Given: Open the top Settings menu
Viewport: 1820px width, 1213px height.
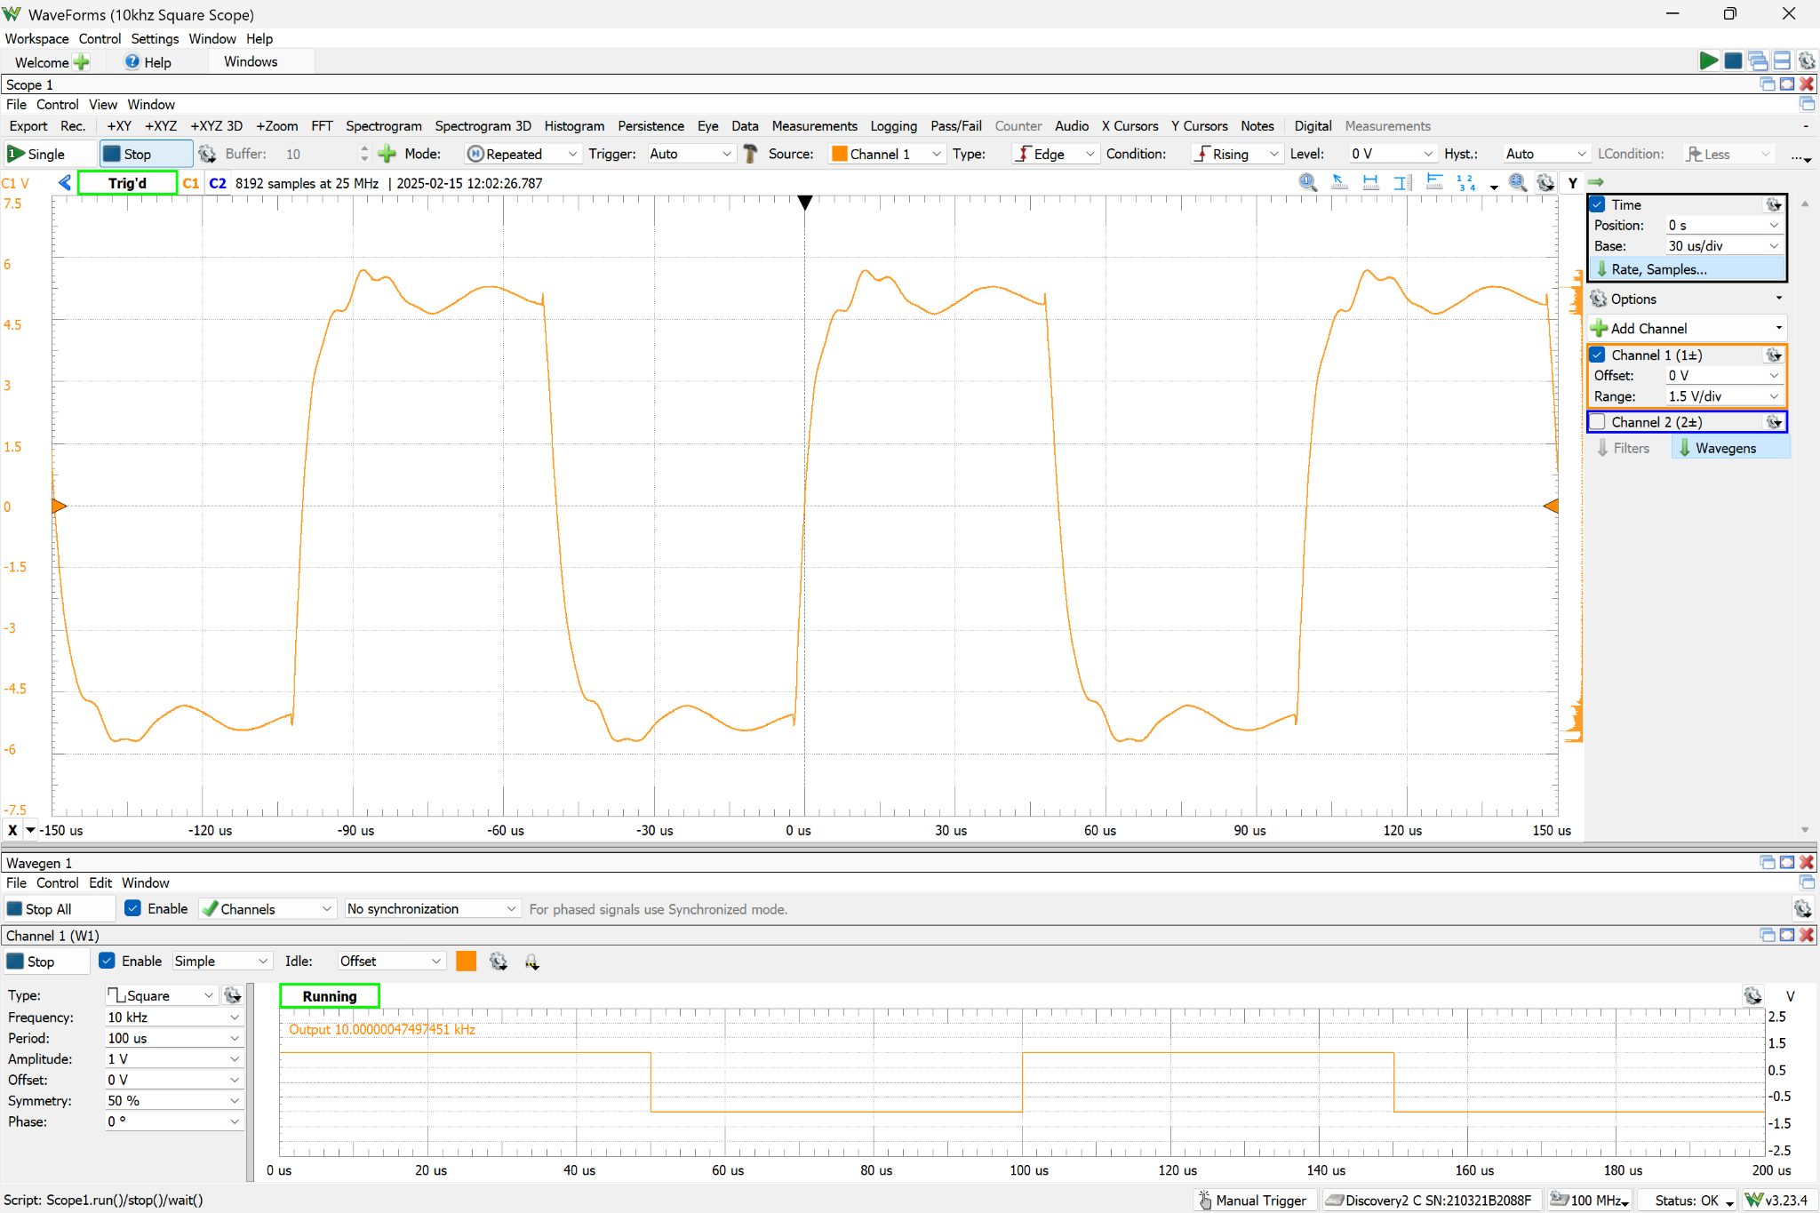Looking at the screenshot, I should [x=155, y=39].
